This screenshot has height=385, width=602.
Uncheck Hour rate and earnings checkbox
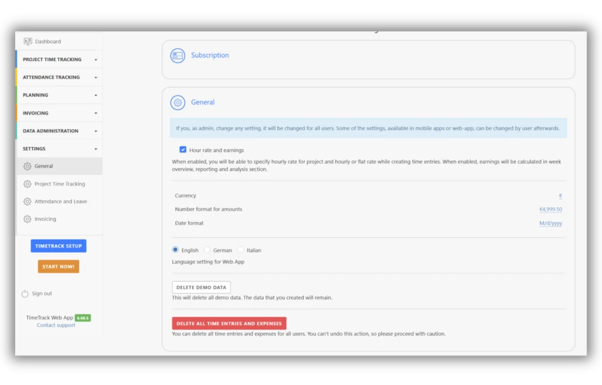tap(183, 150)
